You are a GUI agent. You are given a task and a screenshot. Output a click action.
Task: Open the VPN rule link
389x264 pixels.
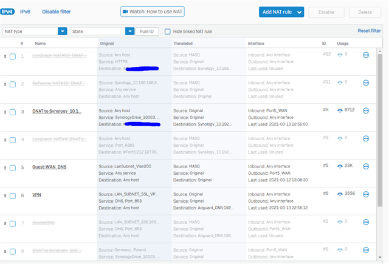tap(36, 195)
